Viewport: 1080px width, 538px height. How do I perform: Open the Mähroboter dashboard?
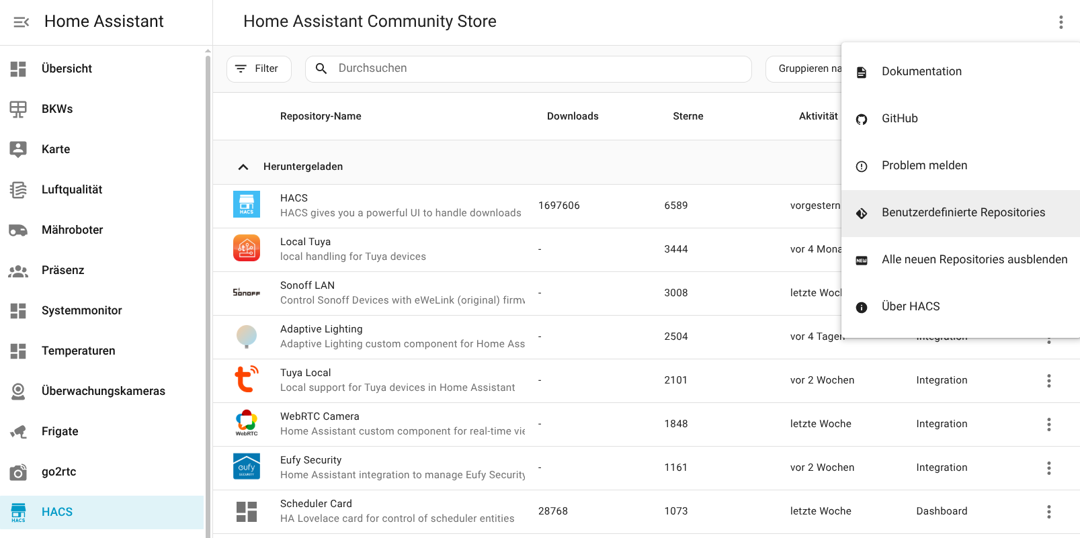coord(102,230)
